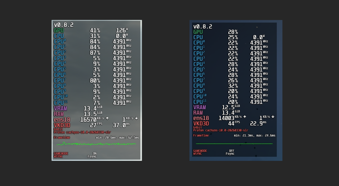Click the 25% total CPU load
Screen dimensions: 339x186
(x=233, y=37)
